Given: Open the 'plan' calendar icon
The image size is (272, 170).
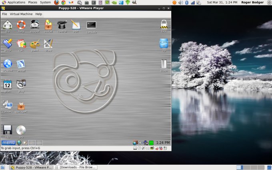Looking at the screenshot, I should (8, 85).
